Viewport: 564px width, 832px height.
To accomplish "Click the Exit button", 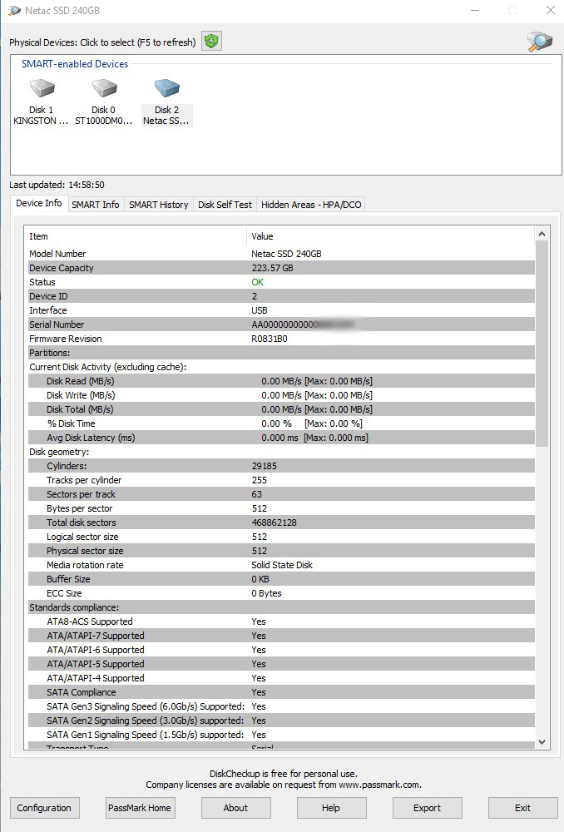I will (522, 808).
